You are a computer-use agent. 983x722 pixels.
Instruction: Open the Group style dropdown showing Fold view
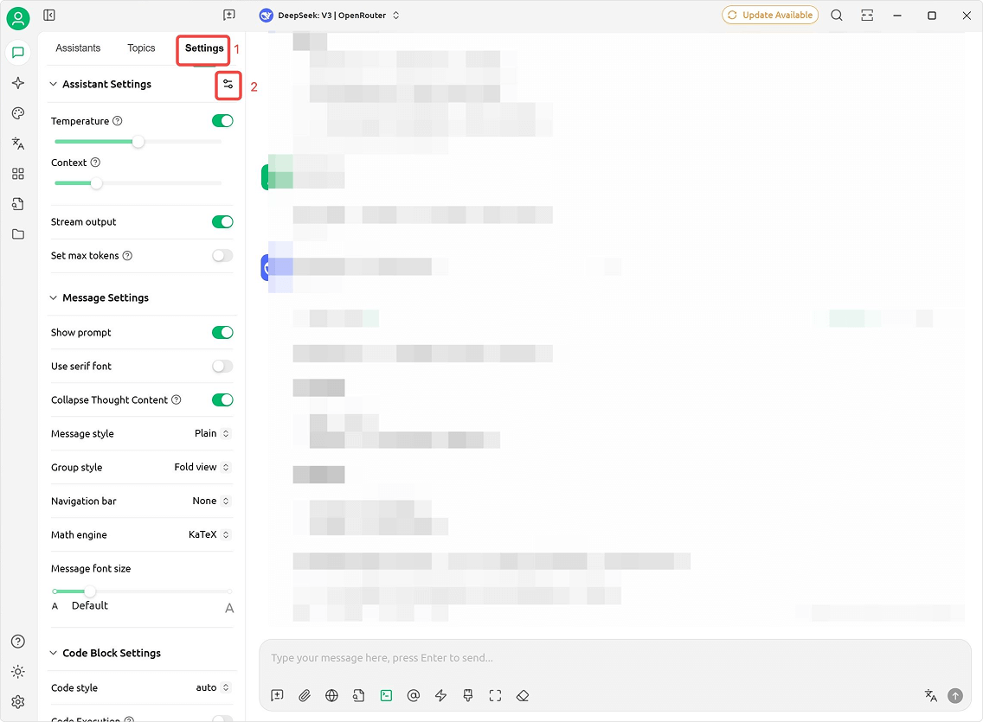202,467
